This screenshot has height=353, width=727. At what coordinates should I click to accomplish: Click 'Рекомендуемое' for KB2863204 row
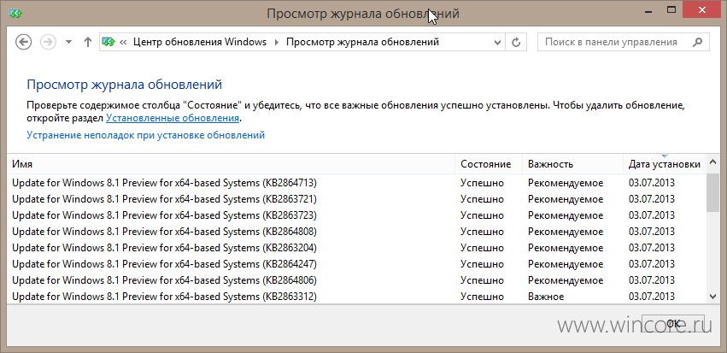coord(566,248)
